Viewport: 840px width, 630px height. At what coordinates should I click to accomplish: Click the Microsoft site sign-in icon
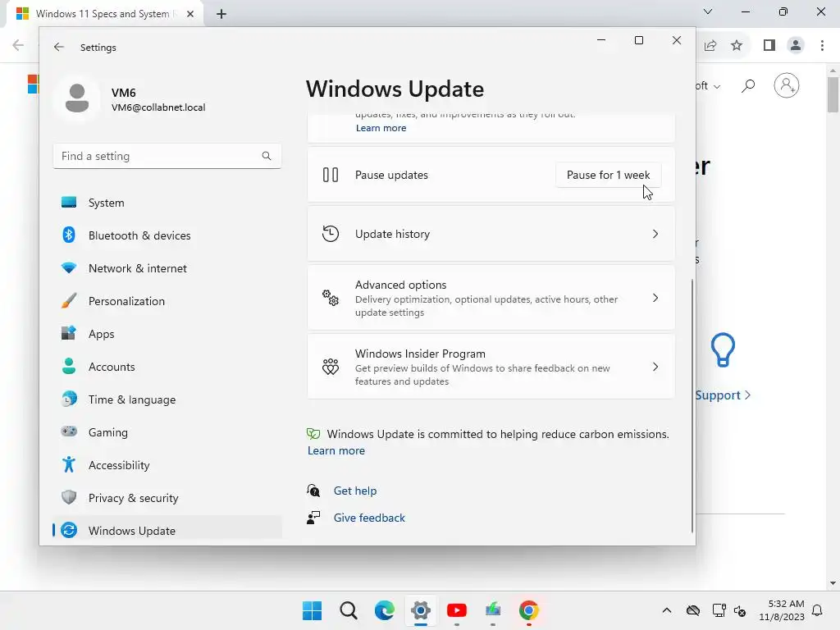[787, 85]
